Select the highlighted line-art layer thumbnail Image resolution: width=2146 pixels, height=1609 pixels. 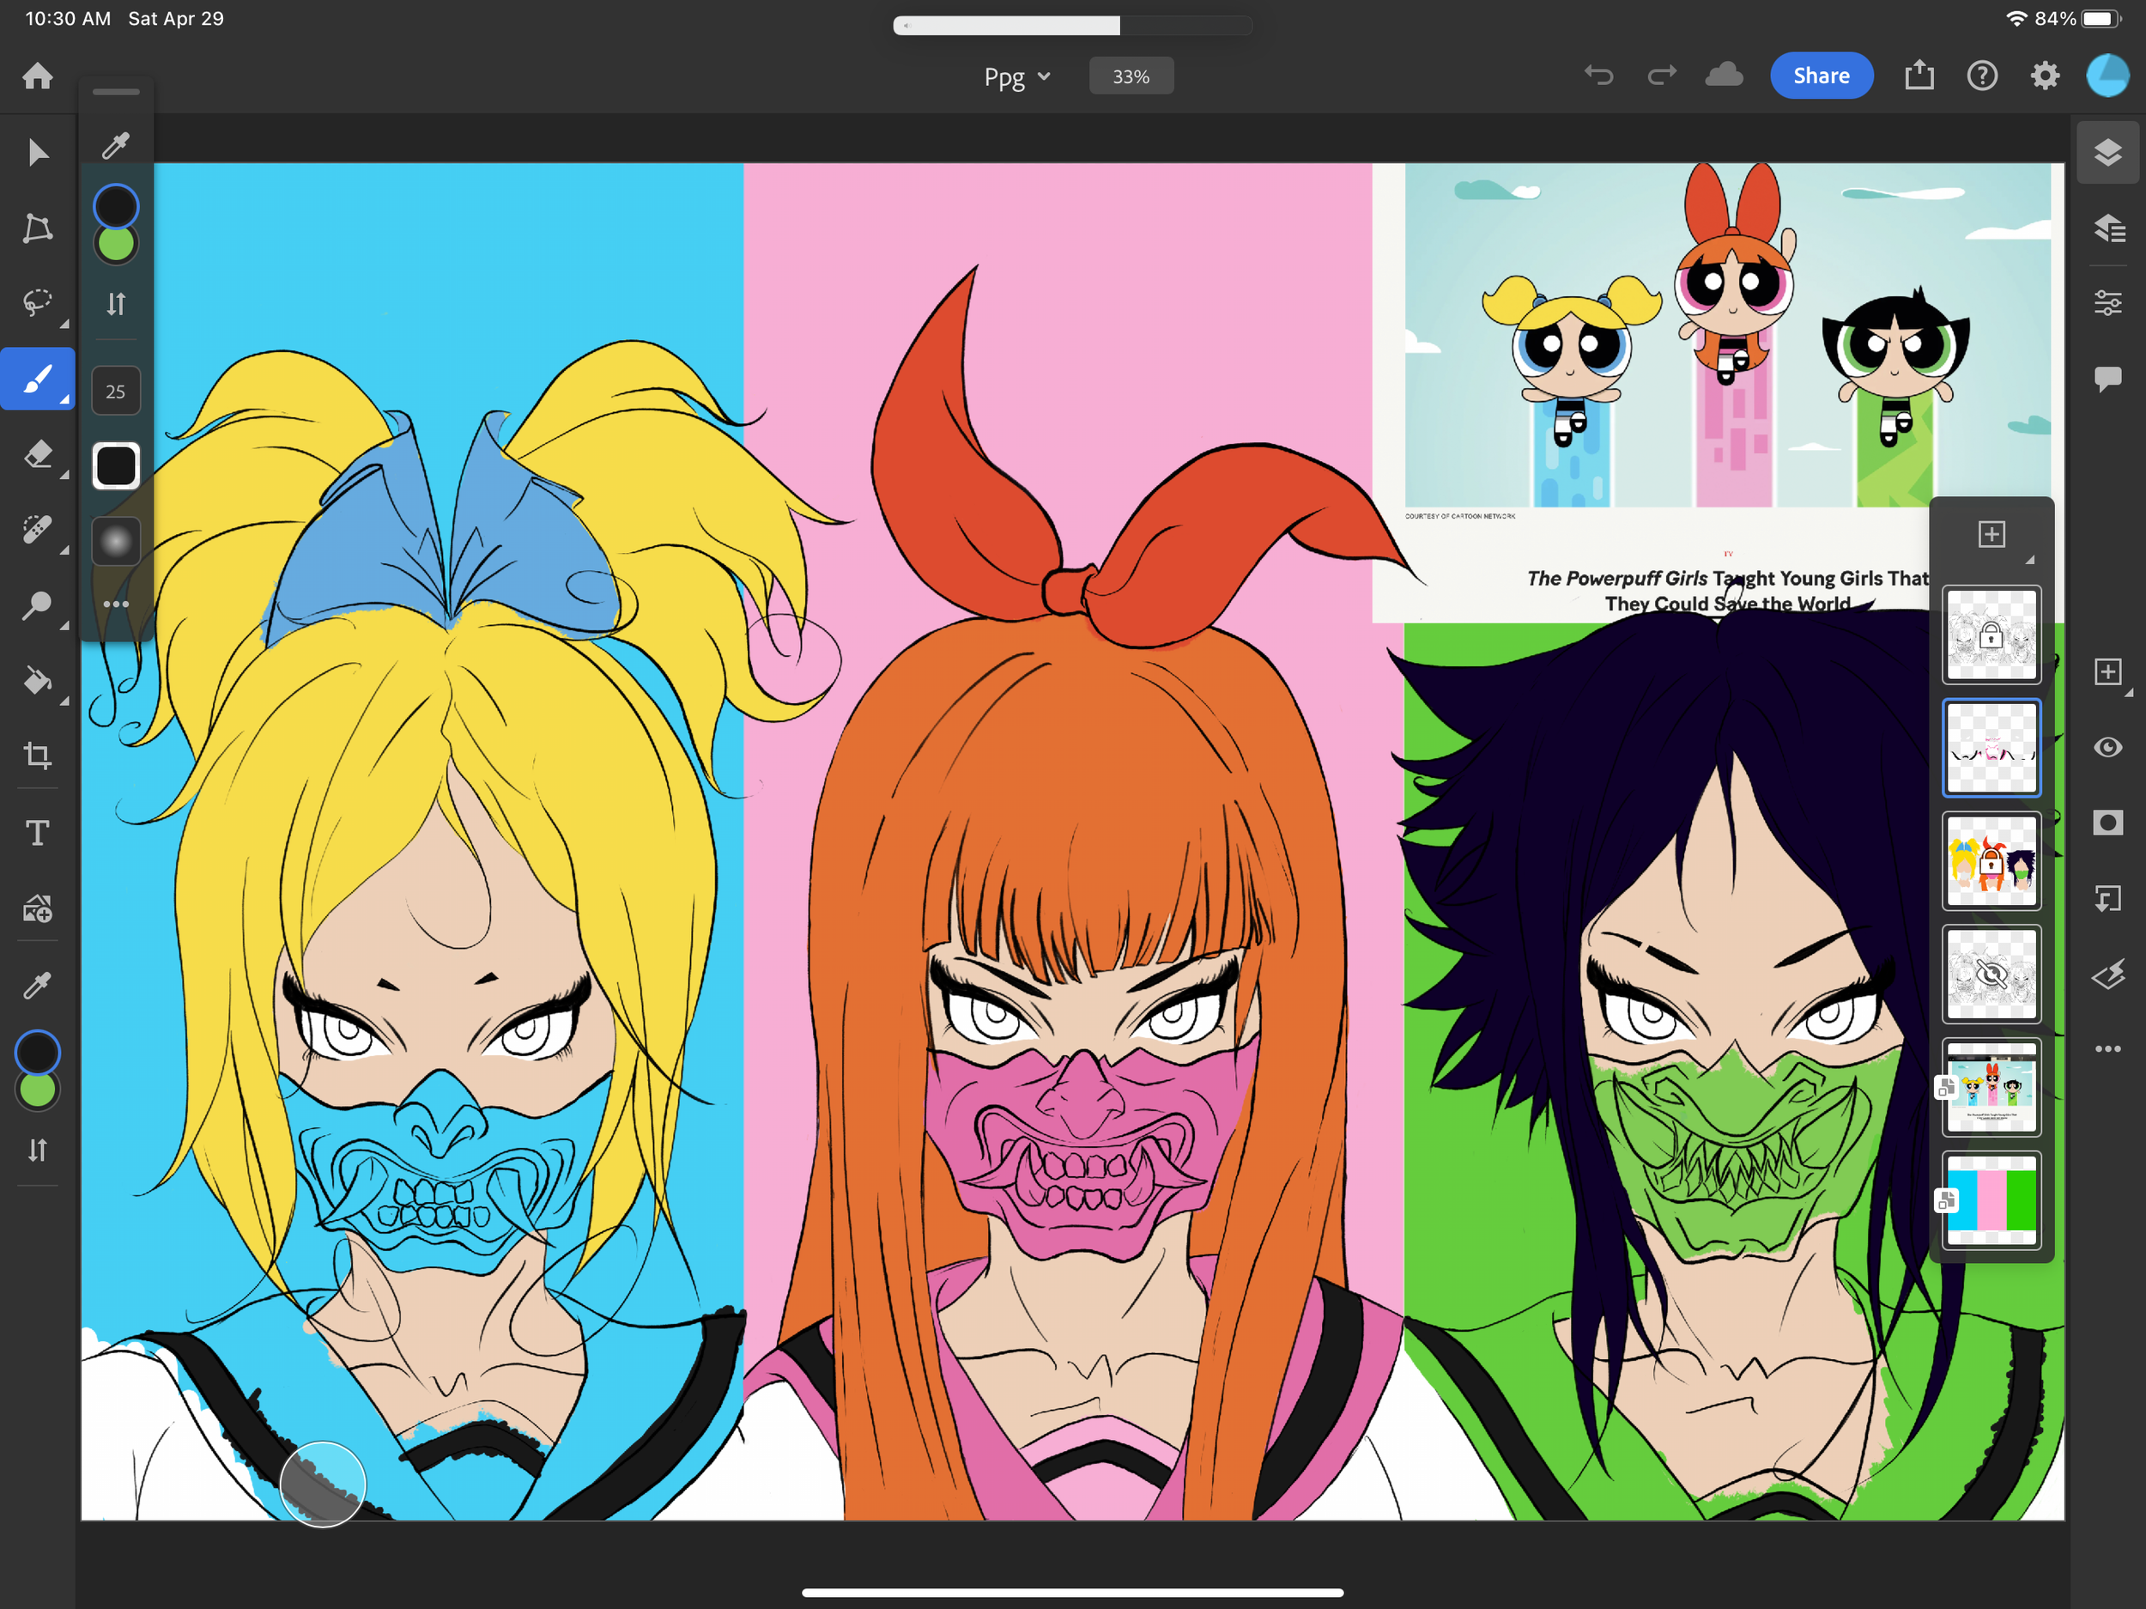pos(1991,747)
